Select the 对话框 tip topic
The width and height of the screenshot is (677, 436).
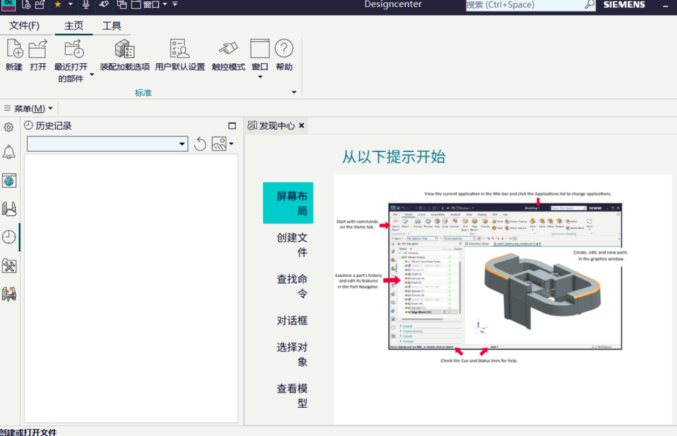point(292,321)
